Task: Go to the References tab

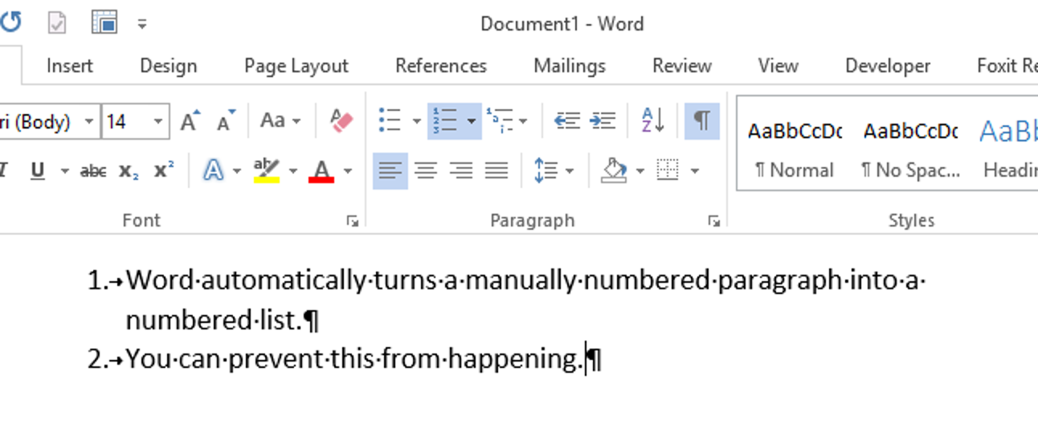Action: [441, 66]
